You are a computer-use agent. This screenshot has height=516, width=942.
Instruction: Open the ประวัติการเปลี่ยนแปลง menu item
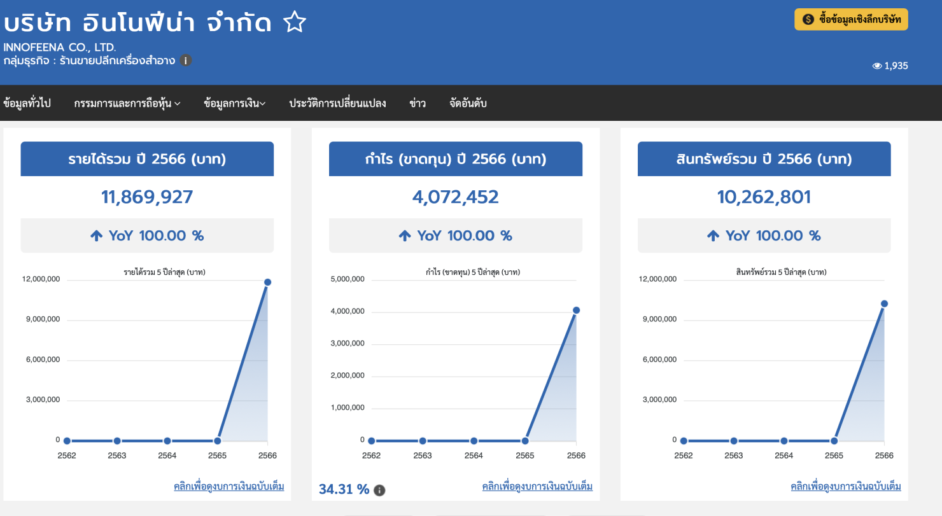point(337,103)
